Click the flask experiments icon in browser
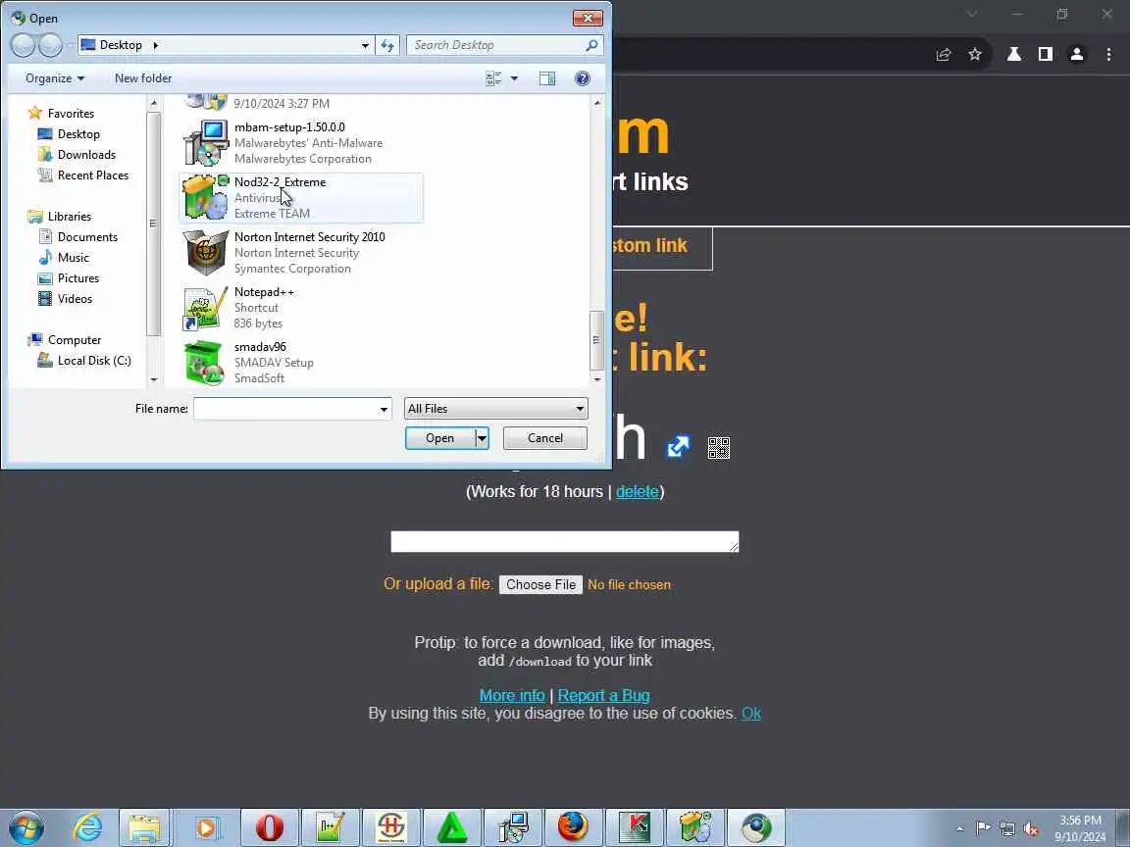 (1013, 54)
